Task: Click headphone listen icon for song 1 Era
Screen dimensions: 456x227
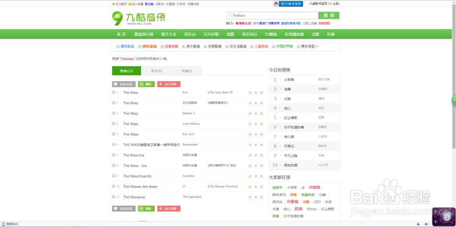Action: point(250,93)
